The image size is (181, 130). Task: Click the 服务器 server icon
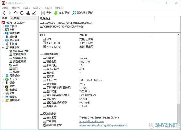pos(7,37)
